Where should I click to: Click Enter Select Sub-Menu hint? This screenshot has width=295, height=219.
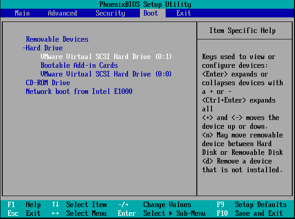161,214
